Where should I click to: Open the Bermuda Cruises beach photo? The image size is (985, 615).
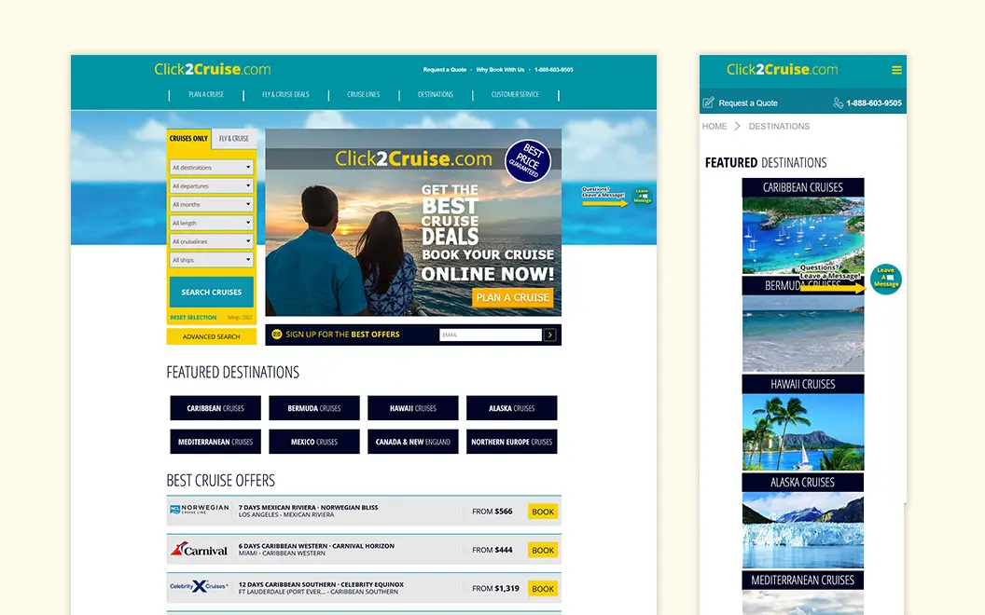[803, 334]
